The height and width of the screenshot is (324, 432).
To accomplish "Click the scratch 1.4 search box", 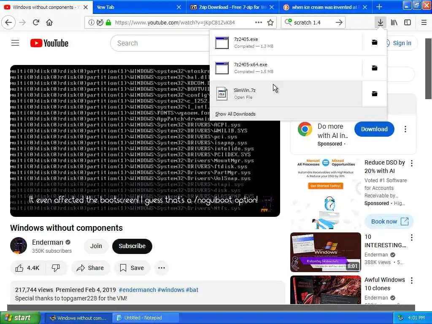I will (x=313, y=22).
